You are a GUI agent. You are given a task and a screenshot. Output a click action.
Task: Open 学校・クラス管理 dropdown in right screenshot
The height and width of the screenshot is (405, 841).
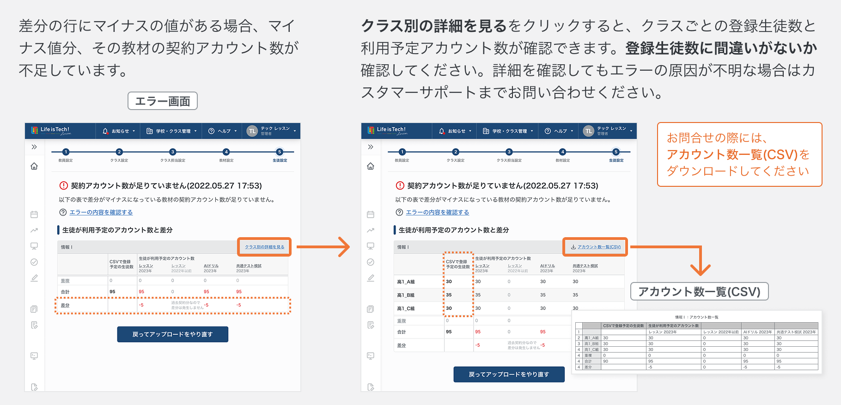[x=508, y=131]
